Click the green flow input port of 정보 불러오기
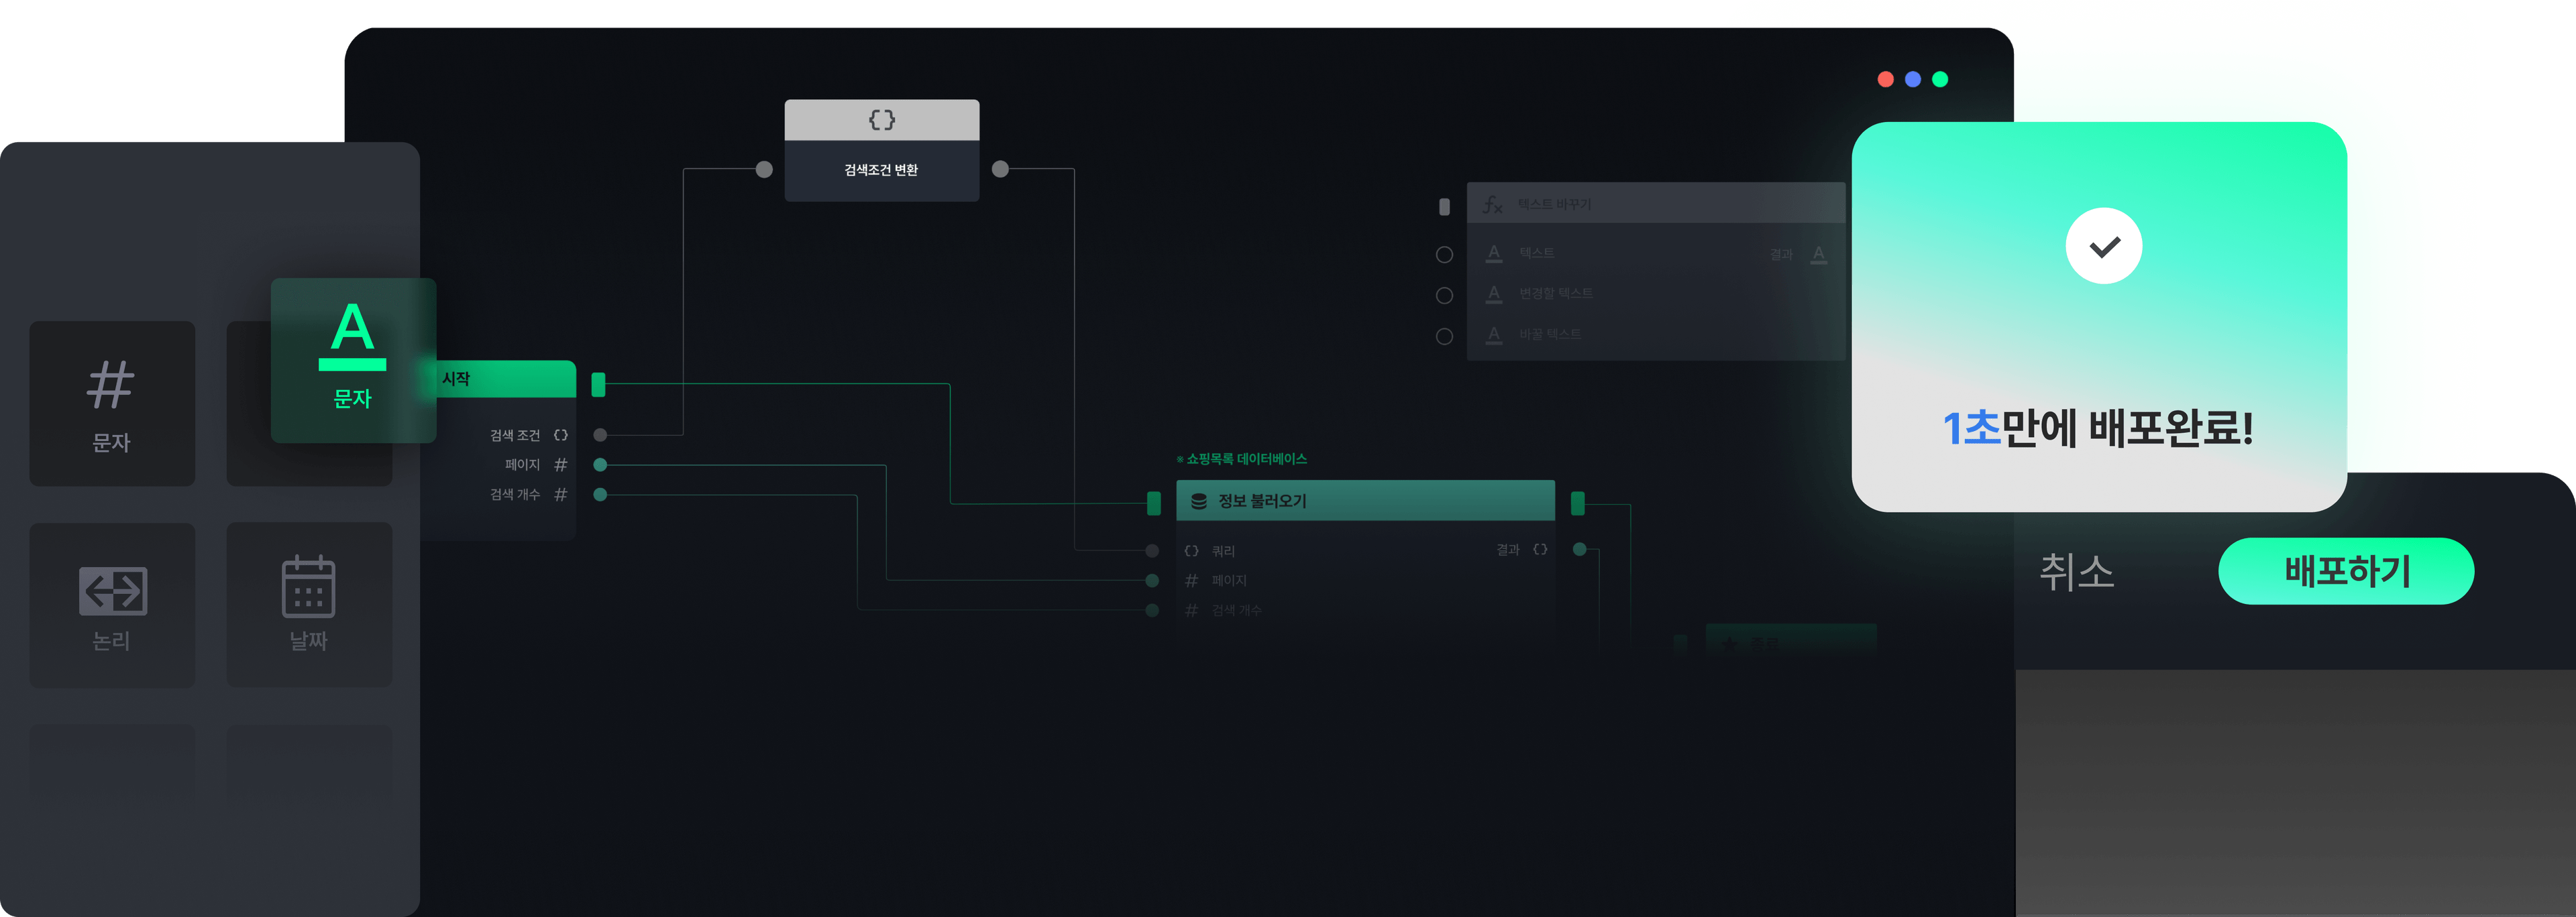 [1153, 503]
